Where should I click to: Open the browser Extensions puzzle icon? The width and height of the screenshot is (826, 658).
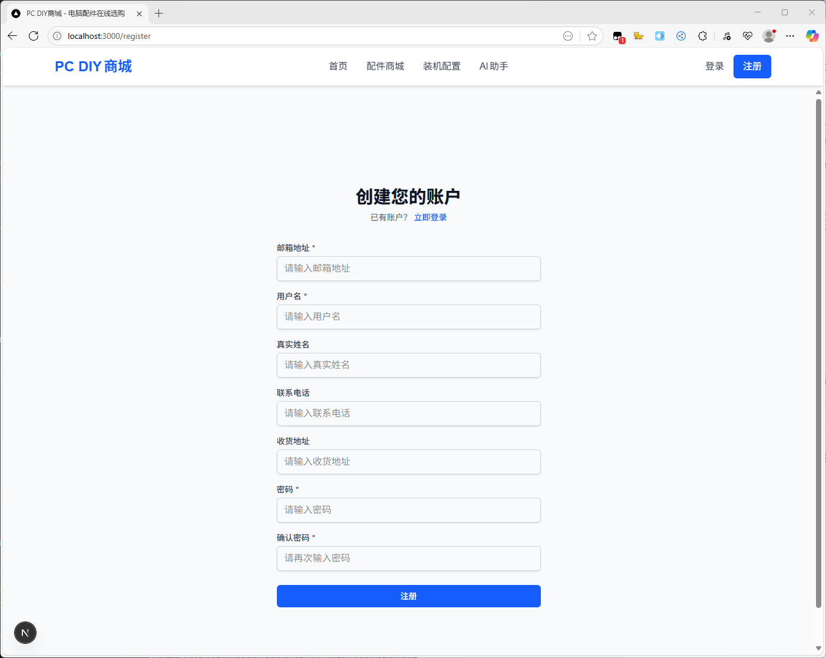click(702, 36)
